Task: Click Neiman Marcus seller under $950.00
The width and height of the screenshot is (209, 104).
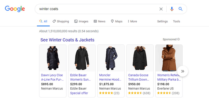Action: 139,88
